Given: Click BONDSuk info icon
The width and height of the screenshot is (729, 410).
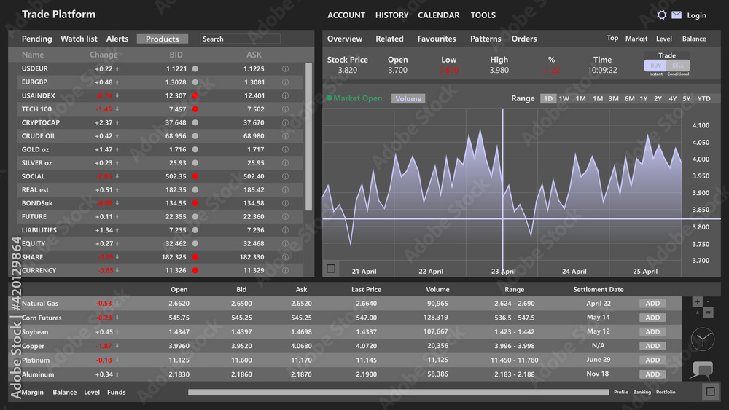Looking at the screenshot, I should 285,203.
